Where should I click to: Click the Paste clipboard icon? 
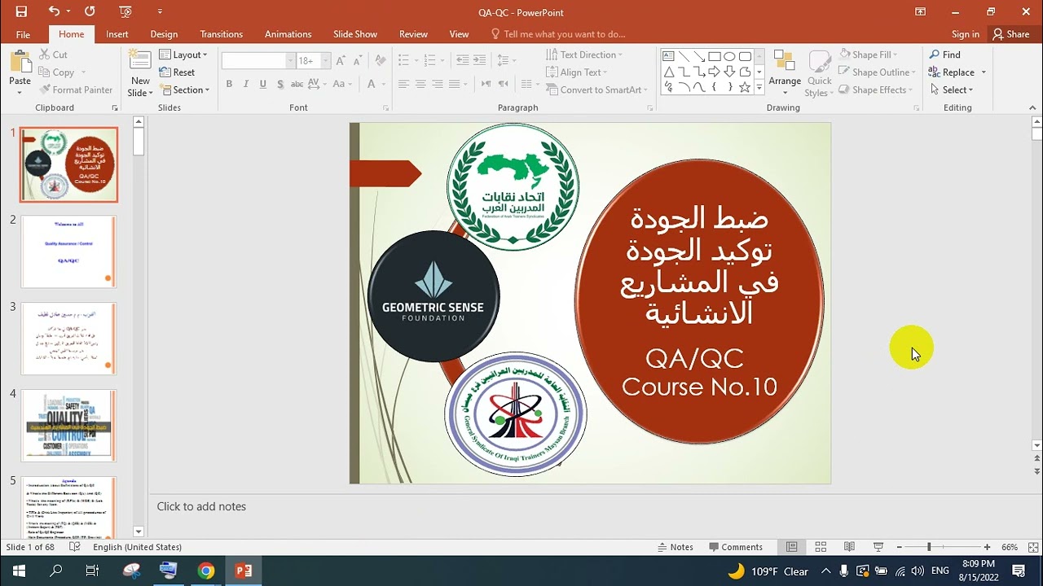20,62
